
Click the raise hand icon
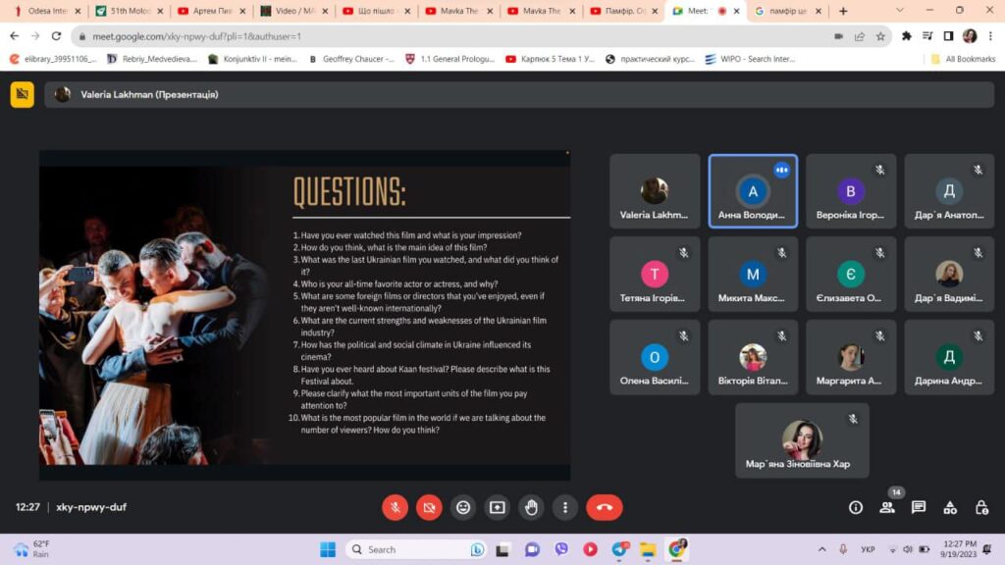[531, 507]
